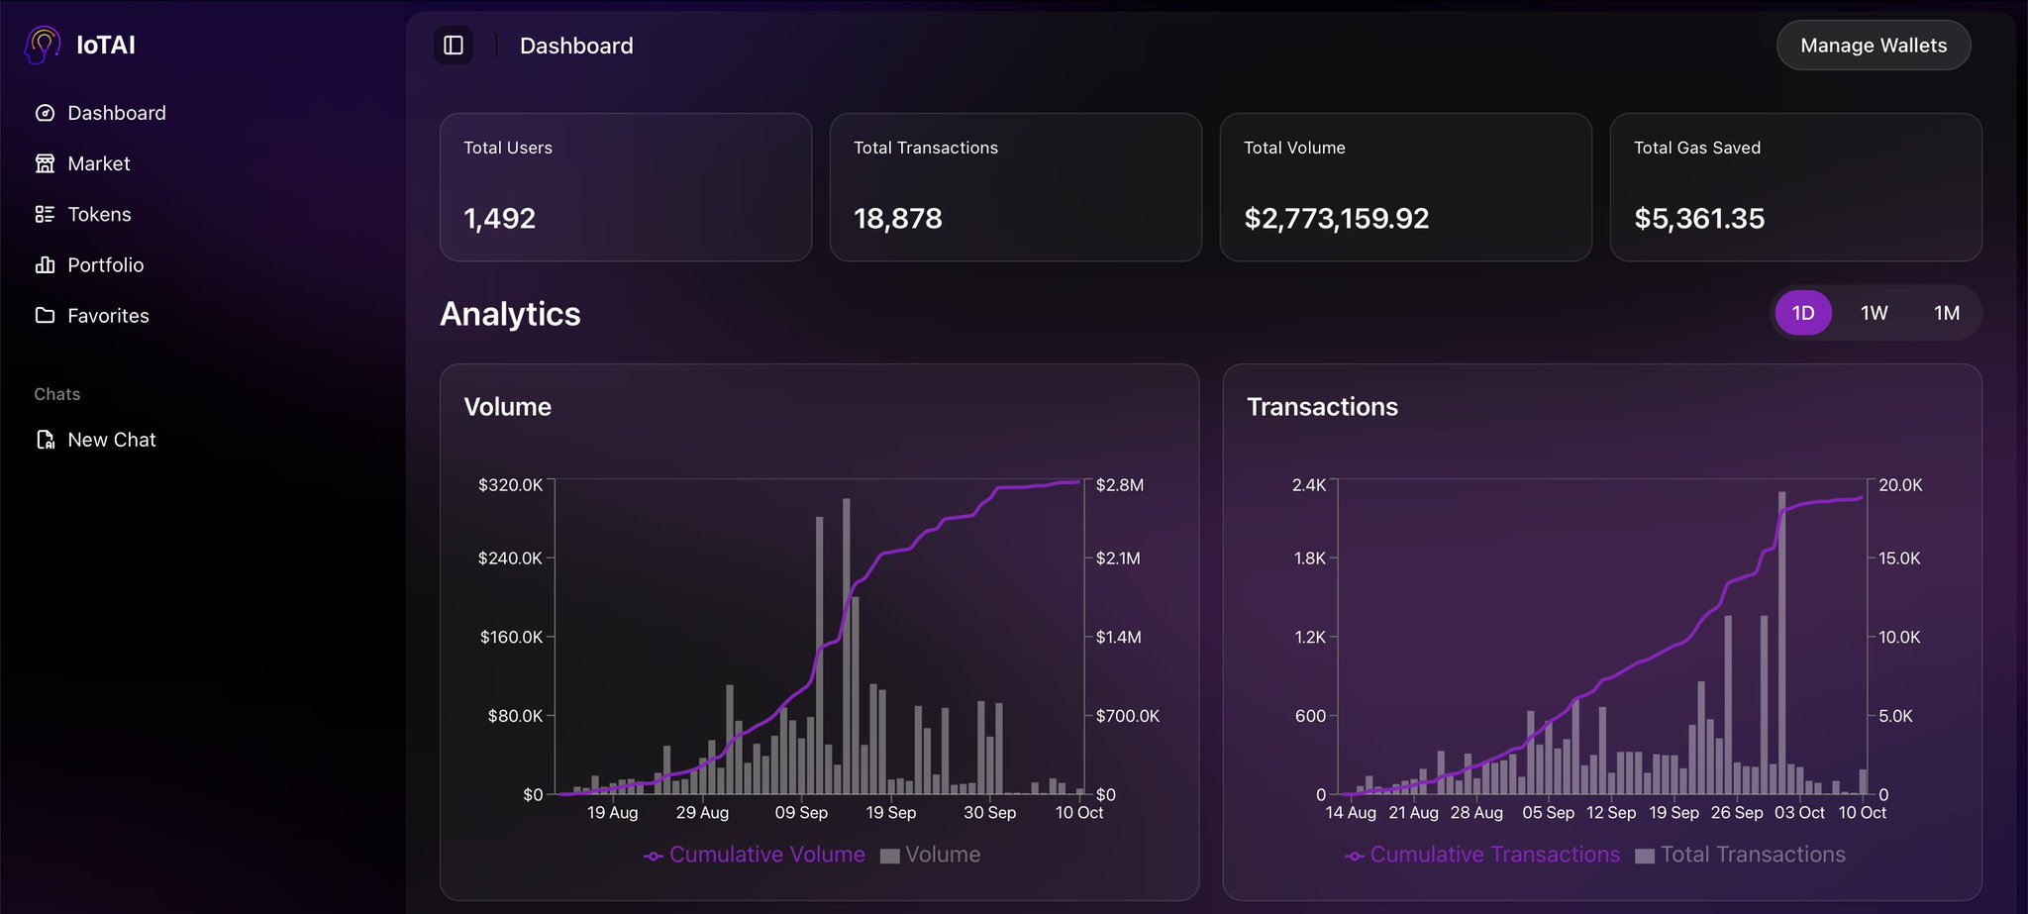Viewport: 2028px width, 914px height.
Task: Click the Market storefront icon
Action: tap(45, 163)
